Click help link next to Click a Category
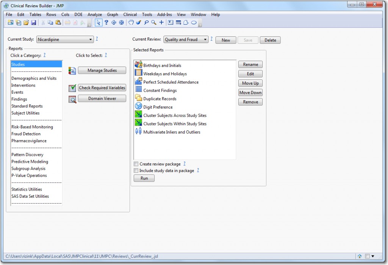 click(45, 55)
